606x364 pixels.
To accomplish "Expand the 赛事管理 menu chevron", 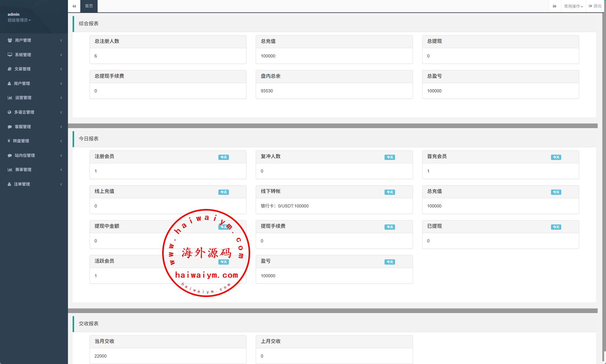I will click(61, 169).
